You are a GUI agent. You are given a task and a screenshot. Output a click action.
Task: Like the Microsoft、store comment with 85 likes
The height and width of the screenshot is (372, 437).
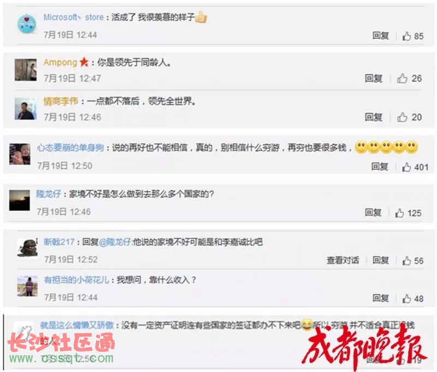coord(413,36)
